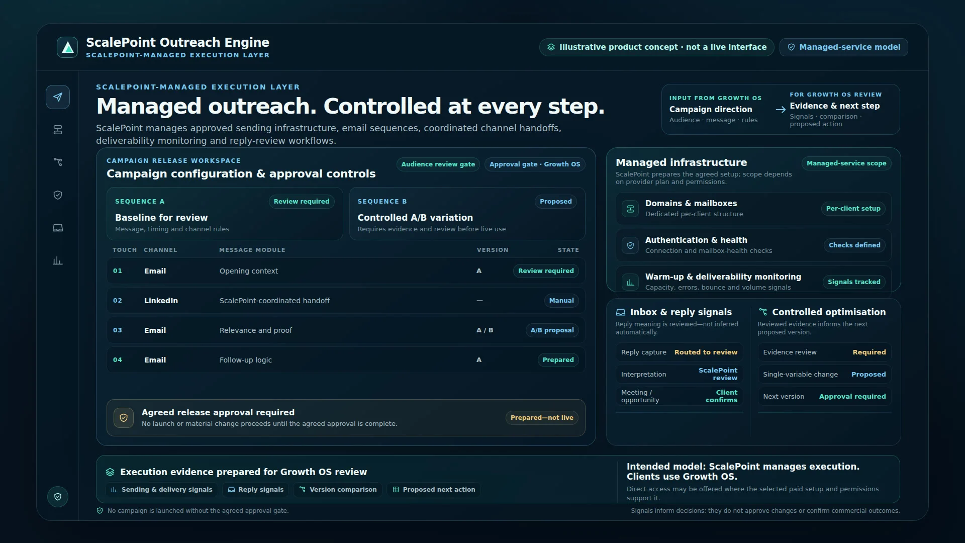Screen dimensions: 965x543
Task: Click the Signals tracked badge
Action: click(854, 282)
